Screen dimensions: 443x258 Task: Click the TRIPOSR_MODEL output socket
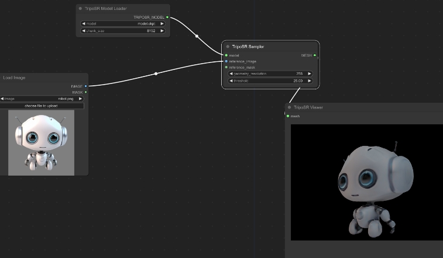point(167,18)
